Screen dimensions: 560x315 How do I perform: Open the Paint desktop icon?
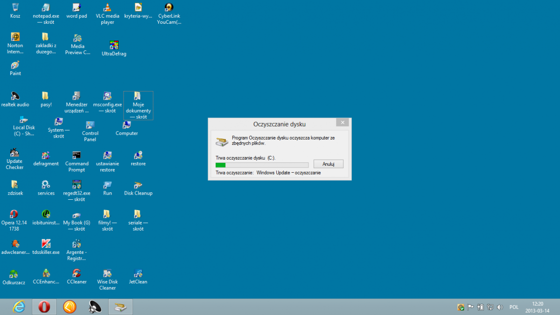pyautogui.click(x=15, y=65)
